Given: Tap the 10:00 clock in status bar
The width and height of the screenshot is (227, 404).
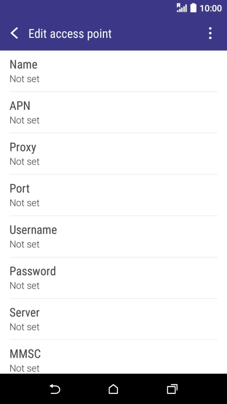Looking at the screenshot, I should pos(211,8).
